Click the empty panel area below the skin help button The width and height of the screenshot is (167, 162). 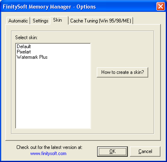point(122,105)
